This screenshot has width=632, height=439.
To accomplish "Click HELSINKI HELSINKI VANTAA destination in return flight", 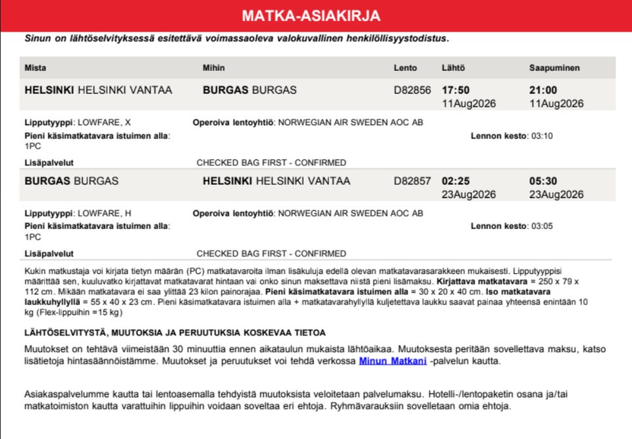I will coord(276,181).
